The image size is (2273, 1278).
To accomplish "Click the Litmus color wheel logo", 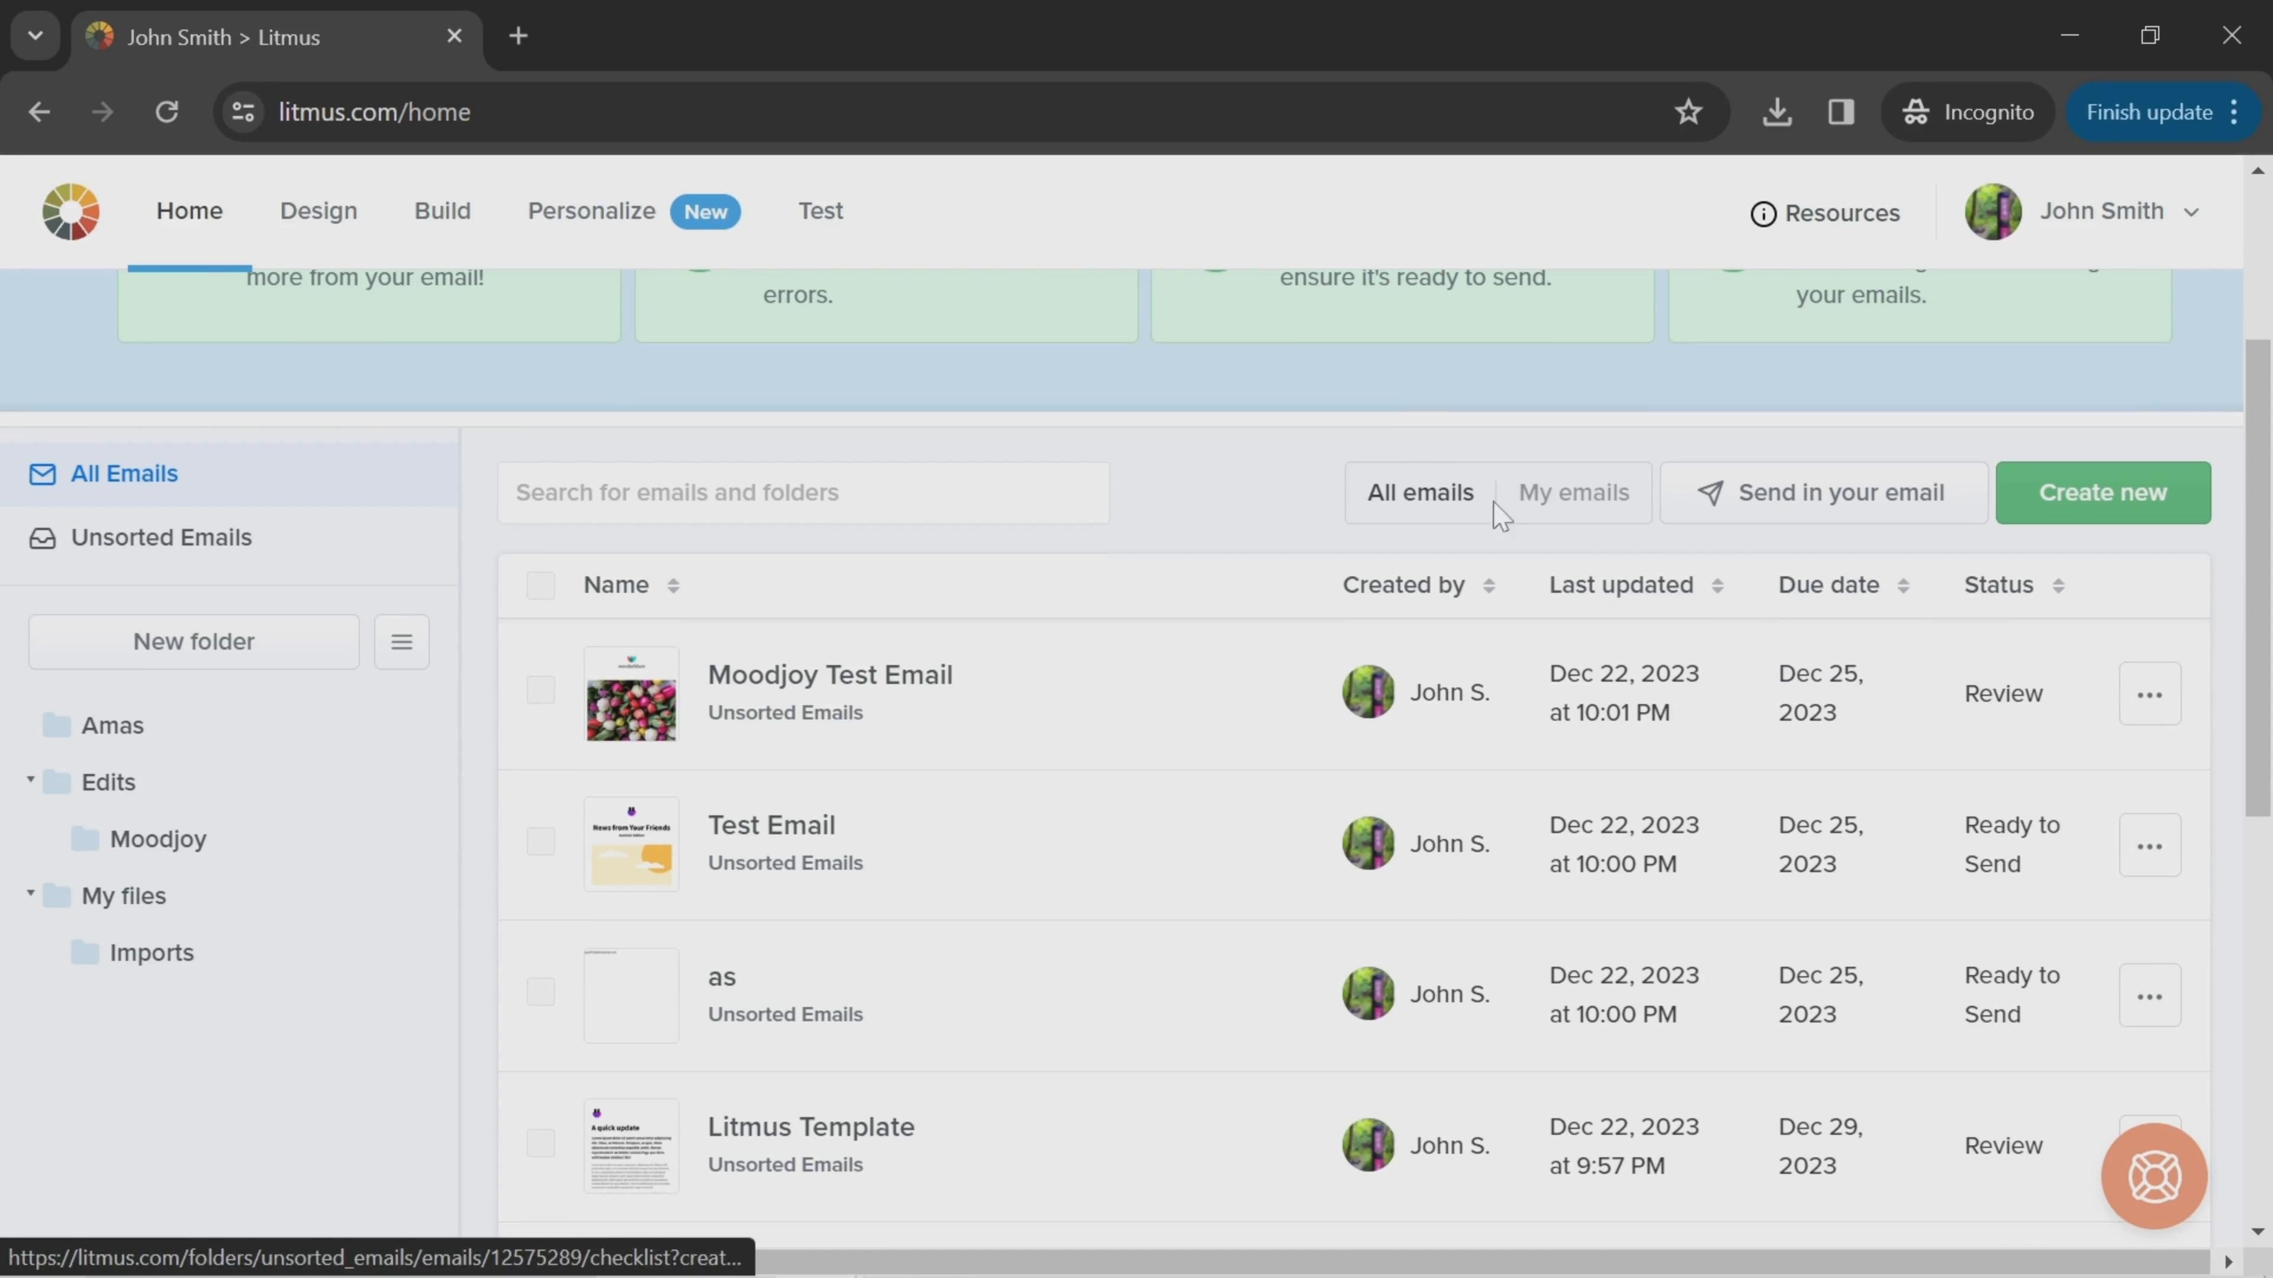I will coord(70,212).
